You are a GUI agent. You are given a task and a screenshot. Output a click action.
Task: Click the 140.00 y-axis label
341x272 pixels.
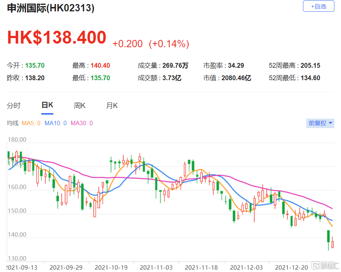[x=17, y=234]
